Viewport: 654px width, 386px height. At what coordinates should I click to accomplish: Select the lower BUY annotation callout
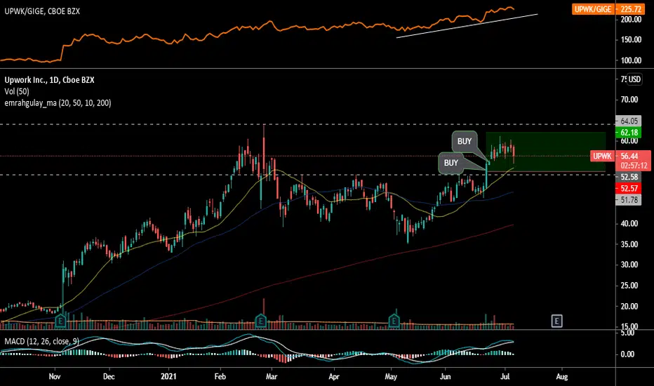pos(451,163)
